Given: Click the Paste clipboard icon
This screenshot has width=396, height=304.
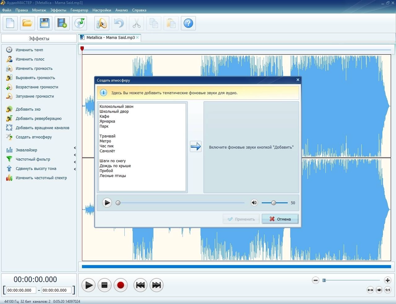Looking at the screenshot, I should (171, 23).
